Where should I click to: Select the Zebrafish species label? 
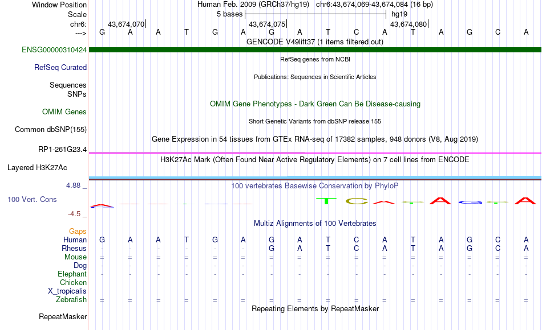click(71, 299)
